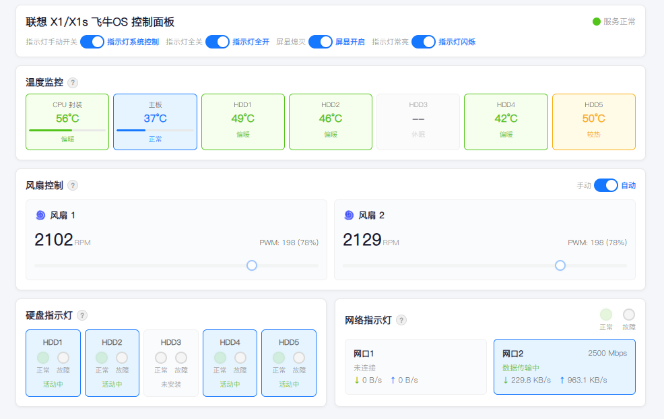Open the 网口2 数据传输中 network card

(x=564, y=367)
